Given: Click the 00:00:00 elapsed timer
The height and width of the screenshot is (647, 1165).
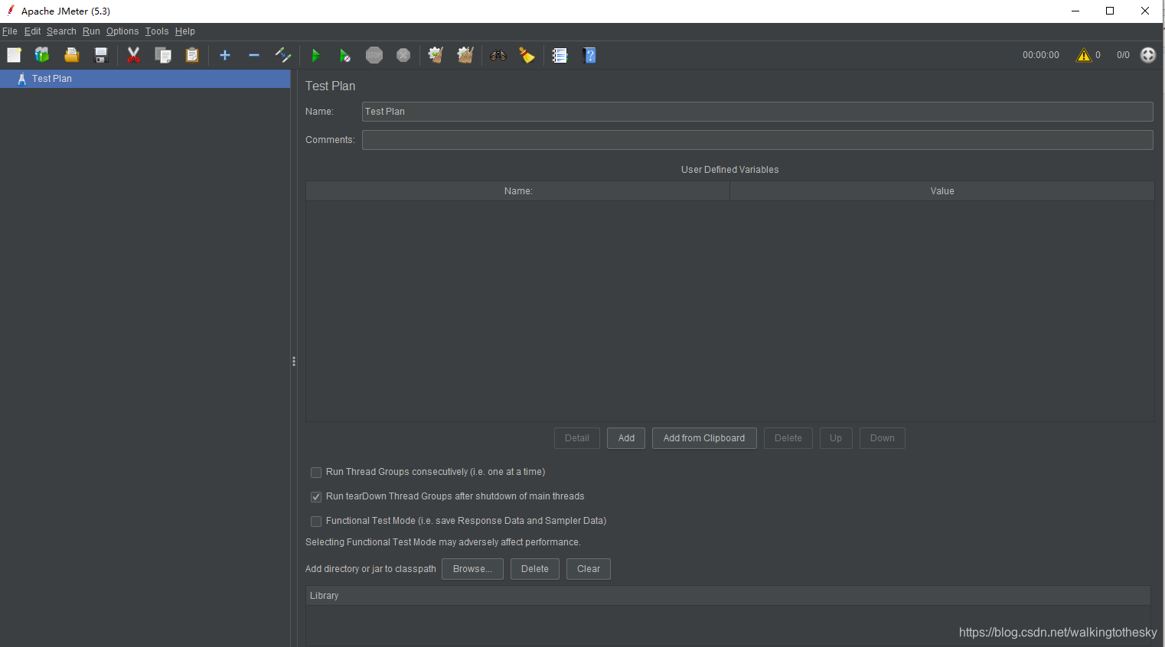Looking at the screenshot, I should pos(1041,55).
